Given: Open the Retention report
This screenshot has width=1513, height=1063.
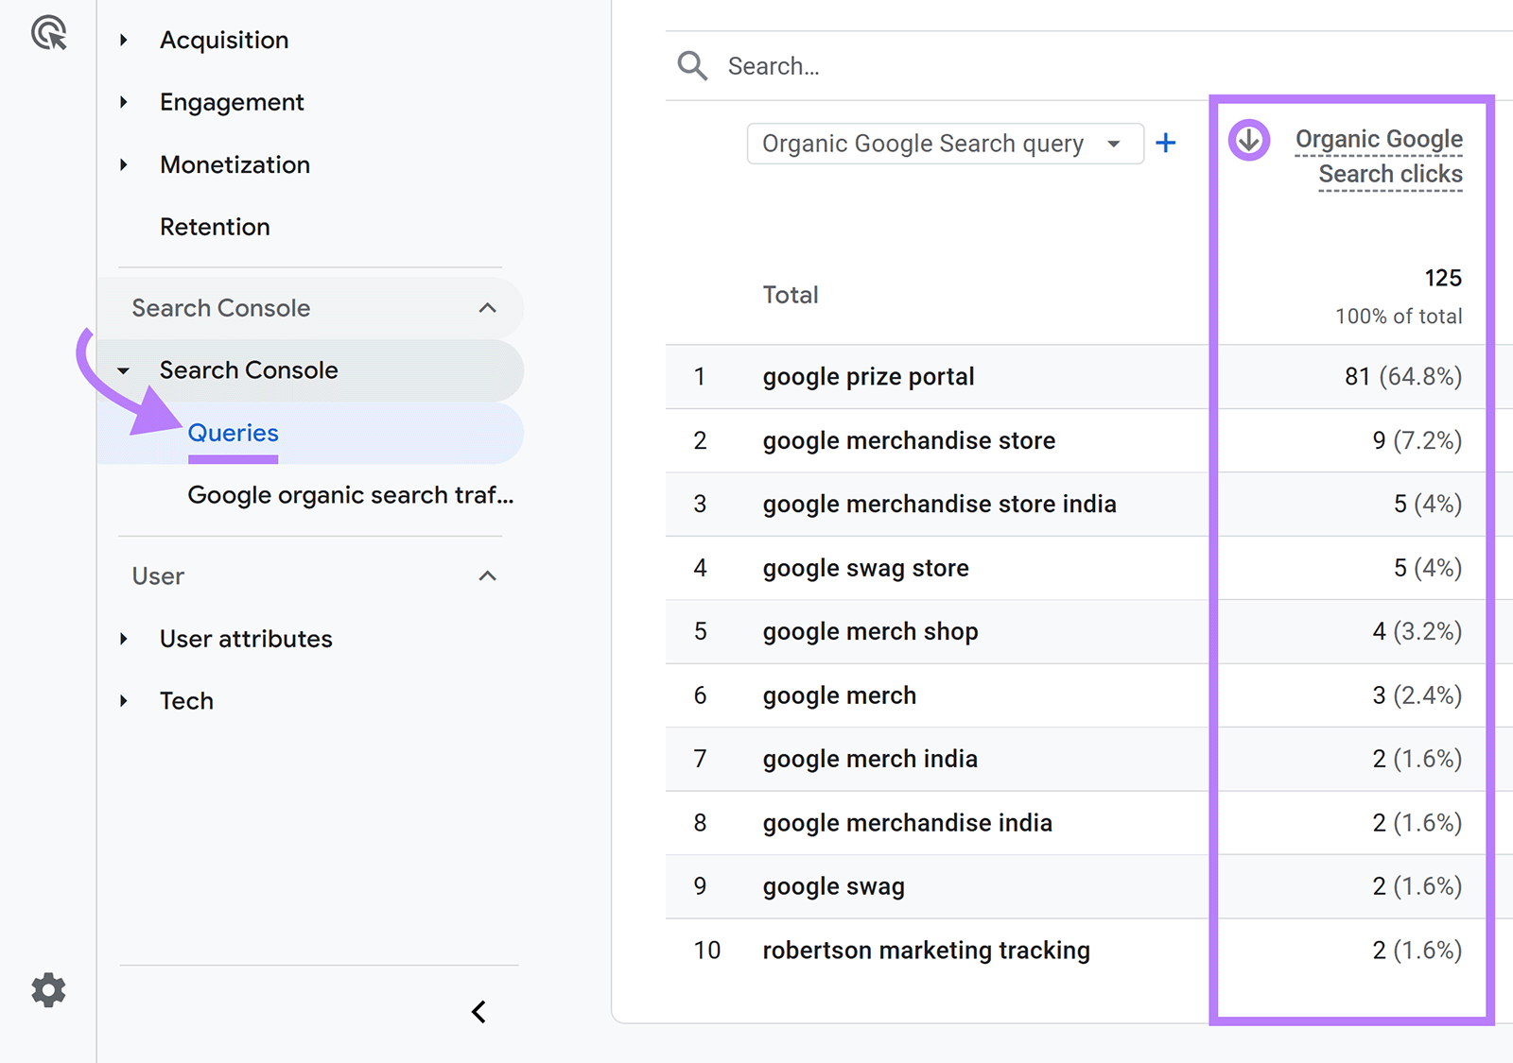Looking at the screenshot, I should coord(215,227).
